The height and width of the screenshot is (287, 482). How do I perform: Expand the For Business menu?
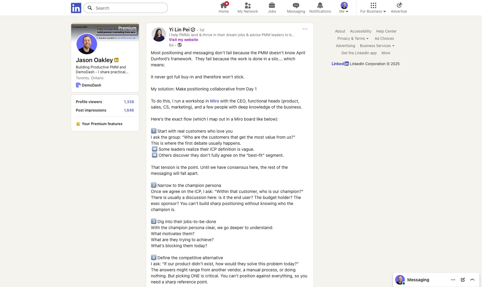pos(373,8)
